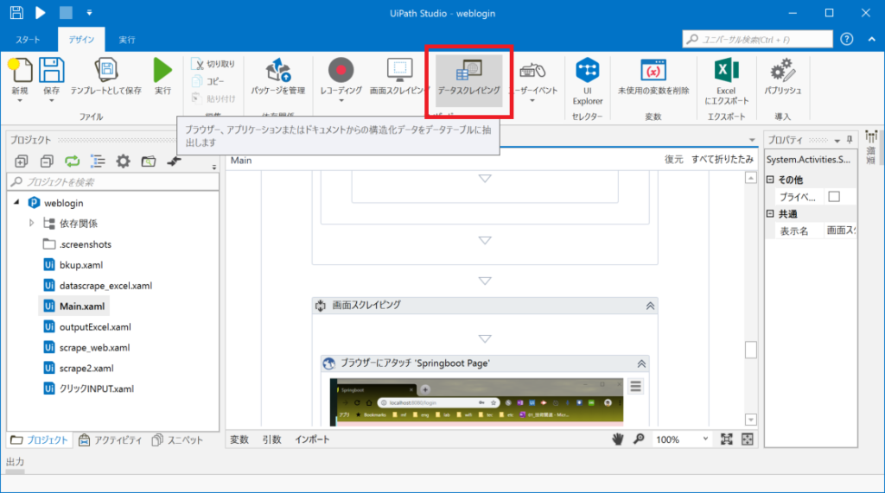The image size is (885, 493).
Task: Select outputExcel.xaml file
Action: (x=87, y=327)
